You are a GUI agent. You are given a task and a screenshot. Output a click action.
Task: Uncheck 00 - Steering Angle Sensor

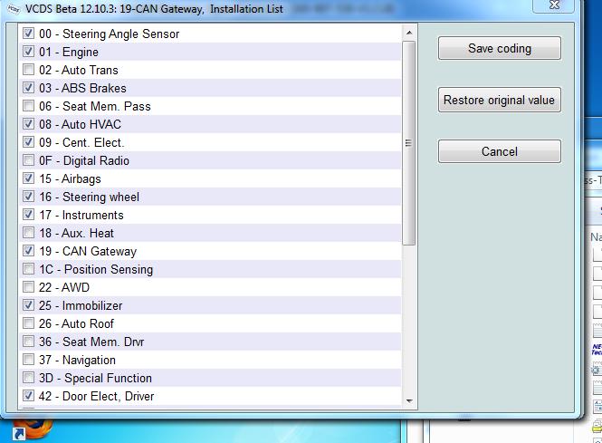(x=28, y=33)
